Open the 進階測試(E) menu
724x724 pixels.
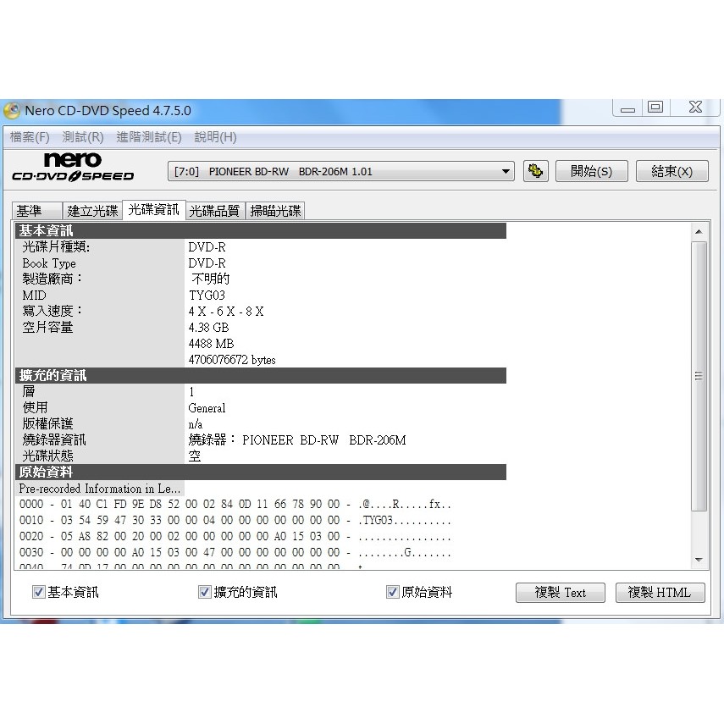pyautogui.click(x=149, y=137)
